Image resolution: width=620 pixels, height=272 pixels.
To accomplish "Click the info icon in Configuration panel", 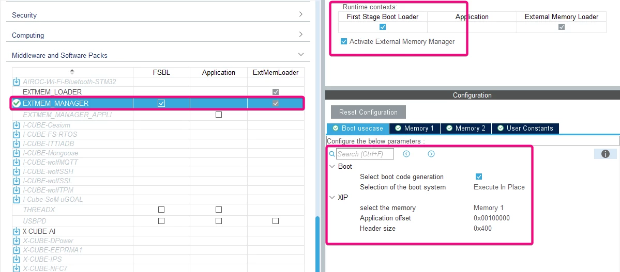I will [606, 154].
